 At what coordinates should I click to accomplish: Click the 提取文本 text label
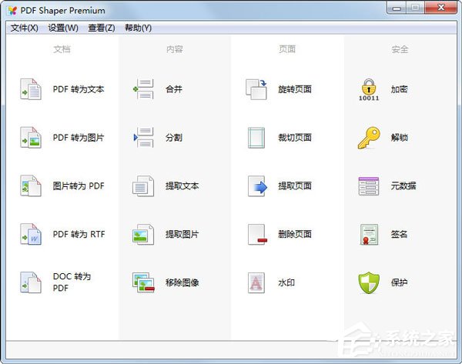point(182,185)
